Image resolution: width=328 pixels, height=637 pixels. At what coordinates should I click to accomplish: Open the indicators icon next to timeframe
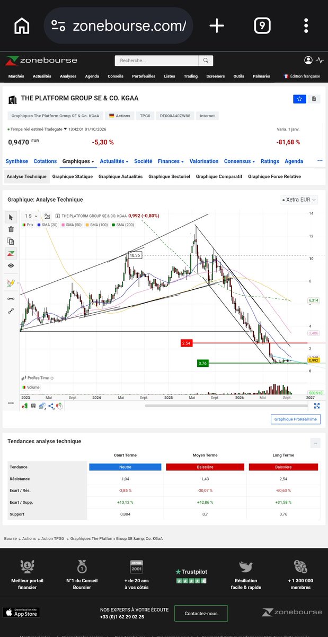coord(47,216)
